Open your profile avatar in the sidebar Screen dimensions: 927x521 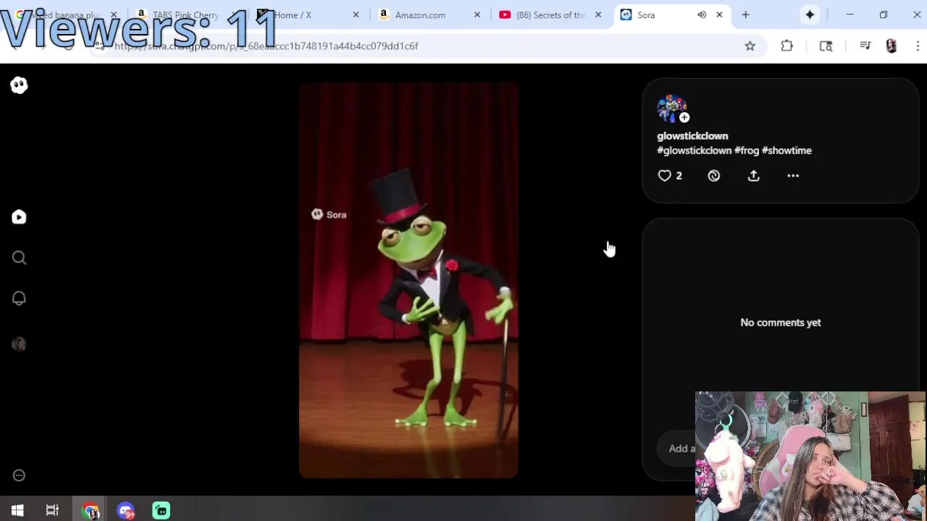point(19,344)
